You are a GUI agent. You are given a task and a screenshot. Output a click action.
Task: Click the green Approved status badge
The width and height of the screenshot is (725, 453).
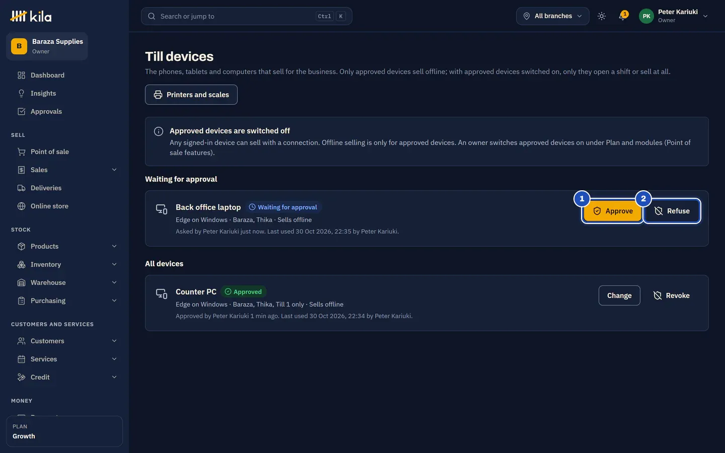click(243, 292)
